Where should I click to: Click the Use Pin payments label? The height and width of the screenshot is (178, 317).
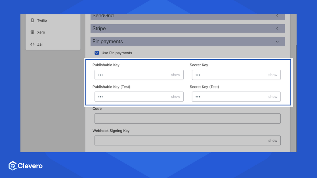pyautogui.click(x=117, y=53)
